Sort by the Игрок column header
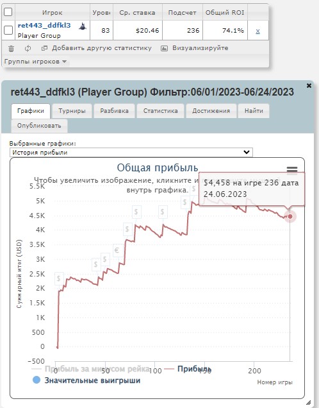The image size is (319, 408). pyautogui.click(x=53, y=12)
